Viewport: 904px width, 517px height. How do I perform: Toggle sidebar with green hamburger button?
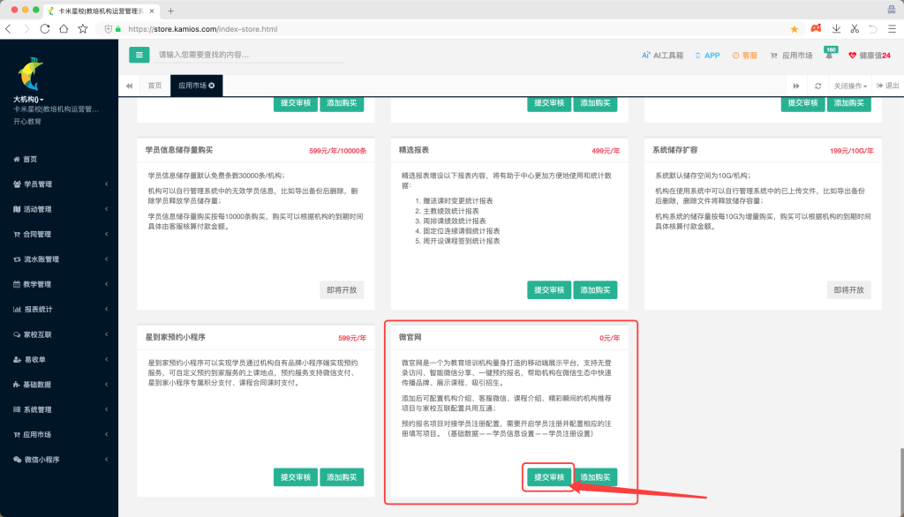pyautogui.click(x=139, y=55)
